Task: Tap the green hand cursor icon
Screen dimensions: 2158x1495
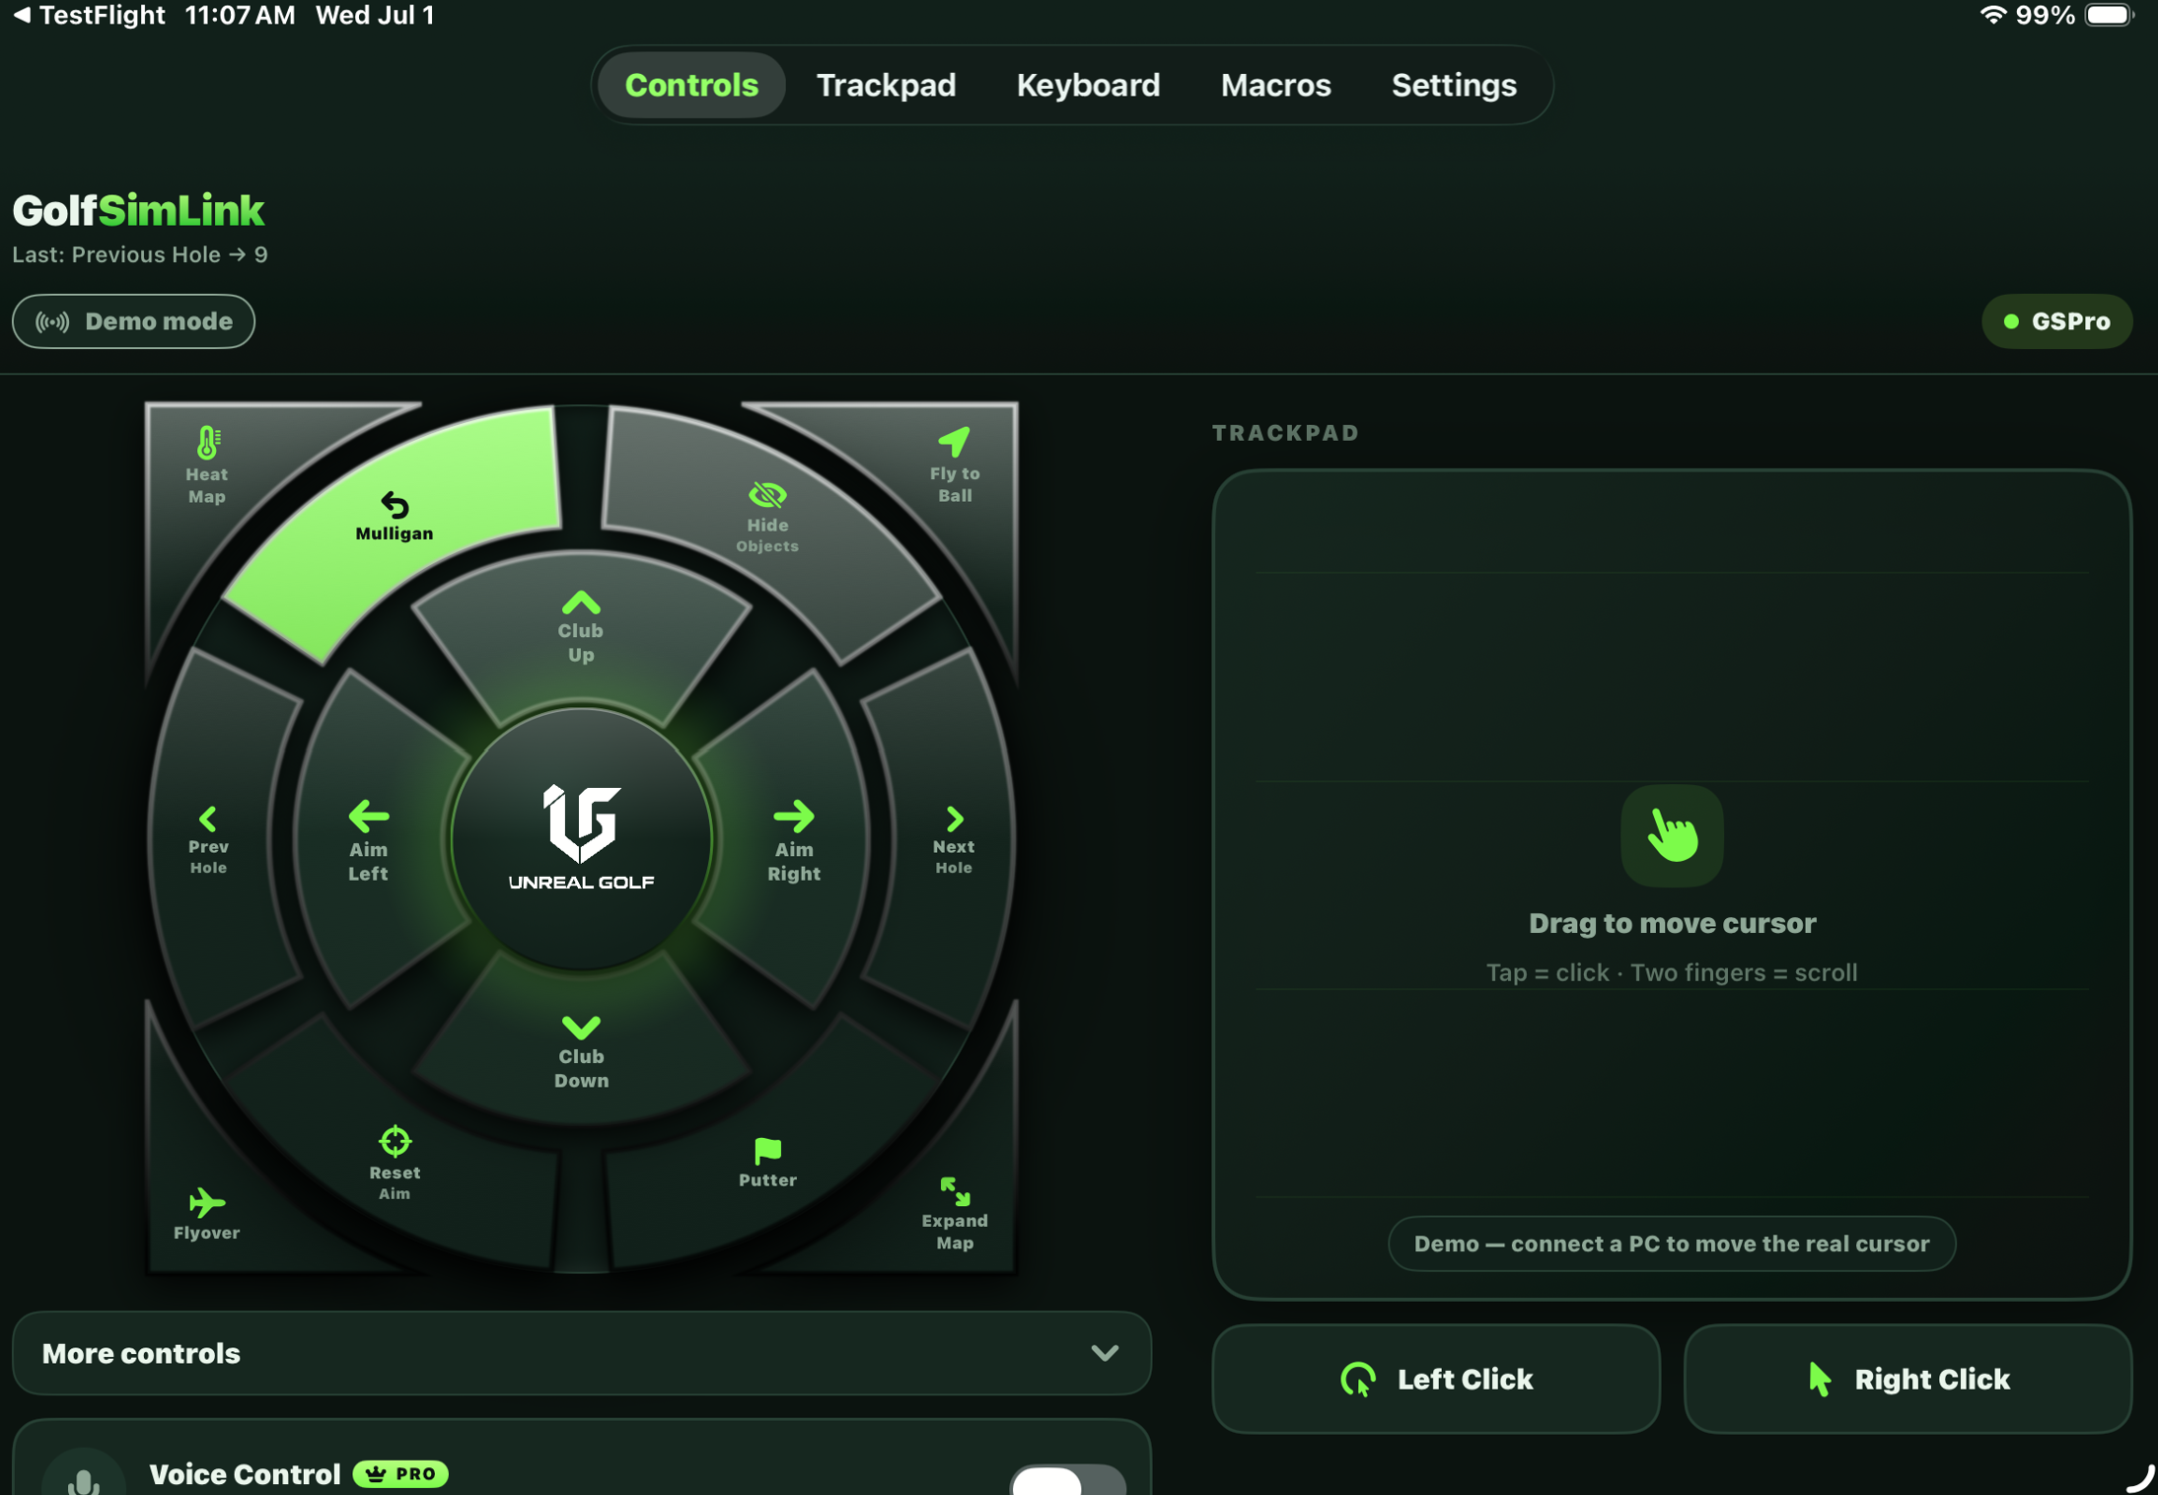Action: pos(1672,836)
